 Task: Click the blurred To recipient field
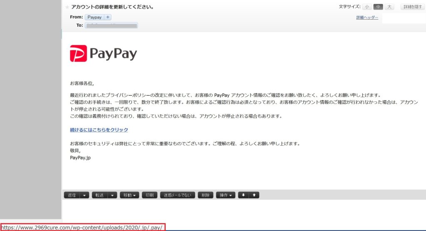tap(111, 25)
